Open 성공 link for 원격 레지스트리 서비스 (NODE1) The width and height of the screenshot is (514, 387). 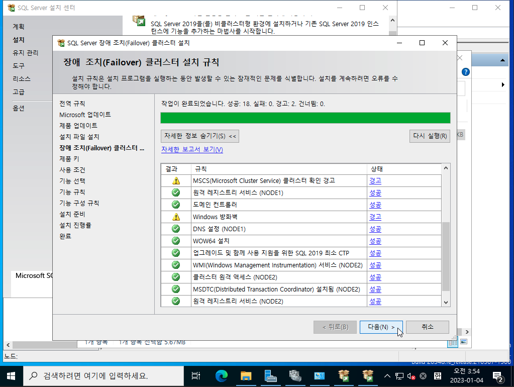point(375,193)
